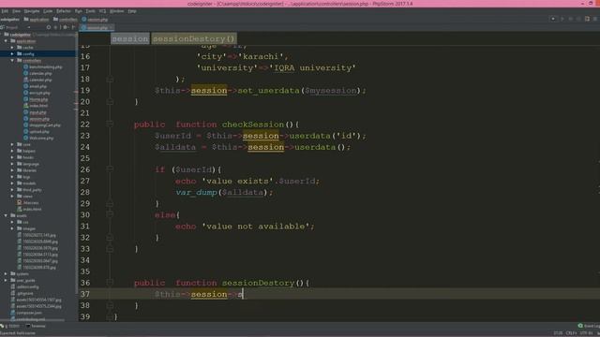Click the collapse all icon in Project panel

pos(56,27)
